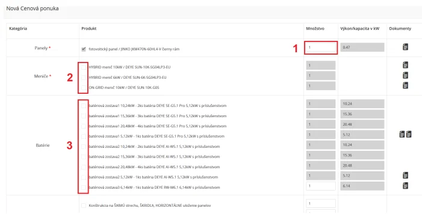The width and height of the screenshot is (422, 217).
Task: Click capacity field 6.14 for zostava3
Action: coord(362,186)
